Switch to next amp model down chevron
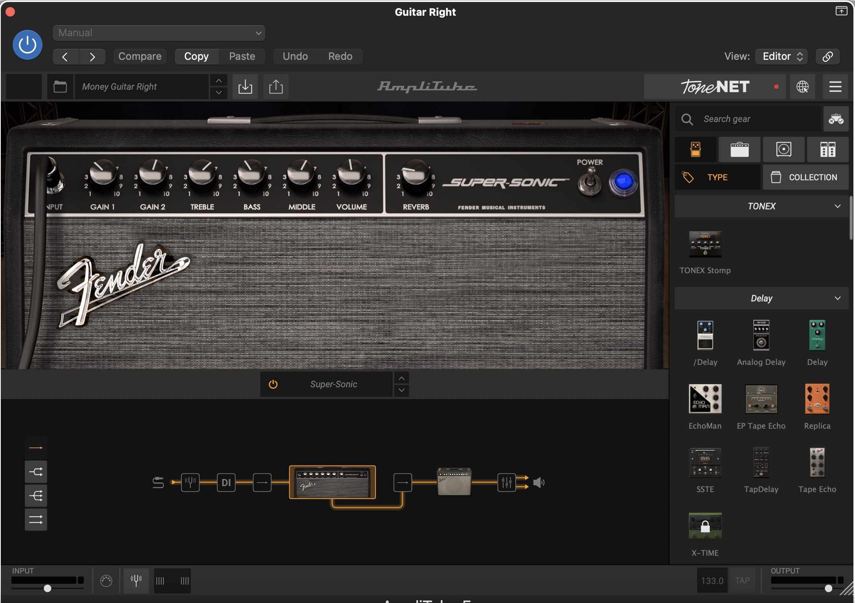 coord(401,390)
